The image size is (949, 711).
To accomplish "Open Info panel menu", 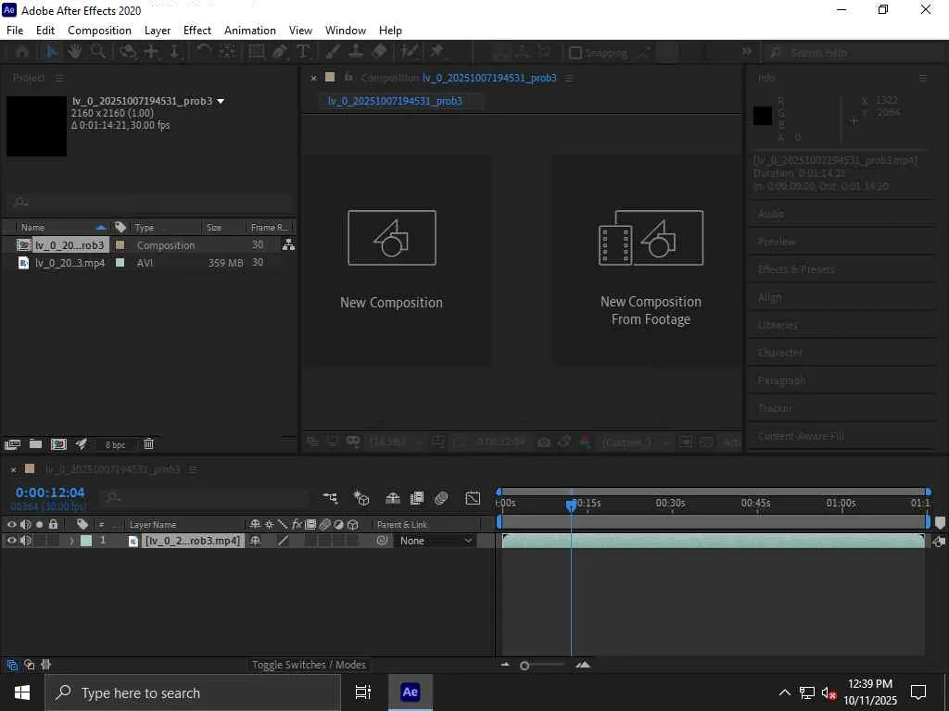I will pyautogui.click(x=923, y=78).
